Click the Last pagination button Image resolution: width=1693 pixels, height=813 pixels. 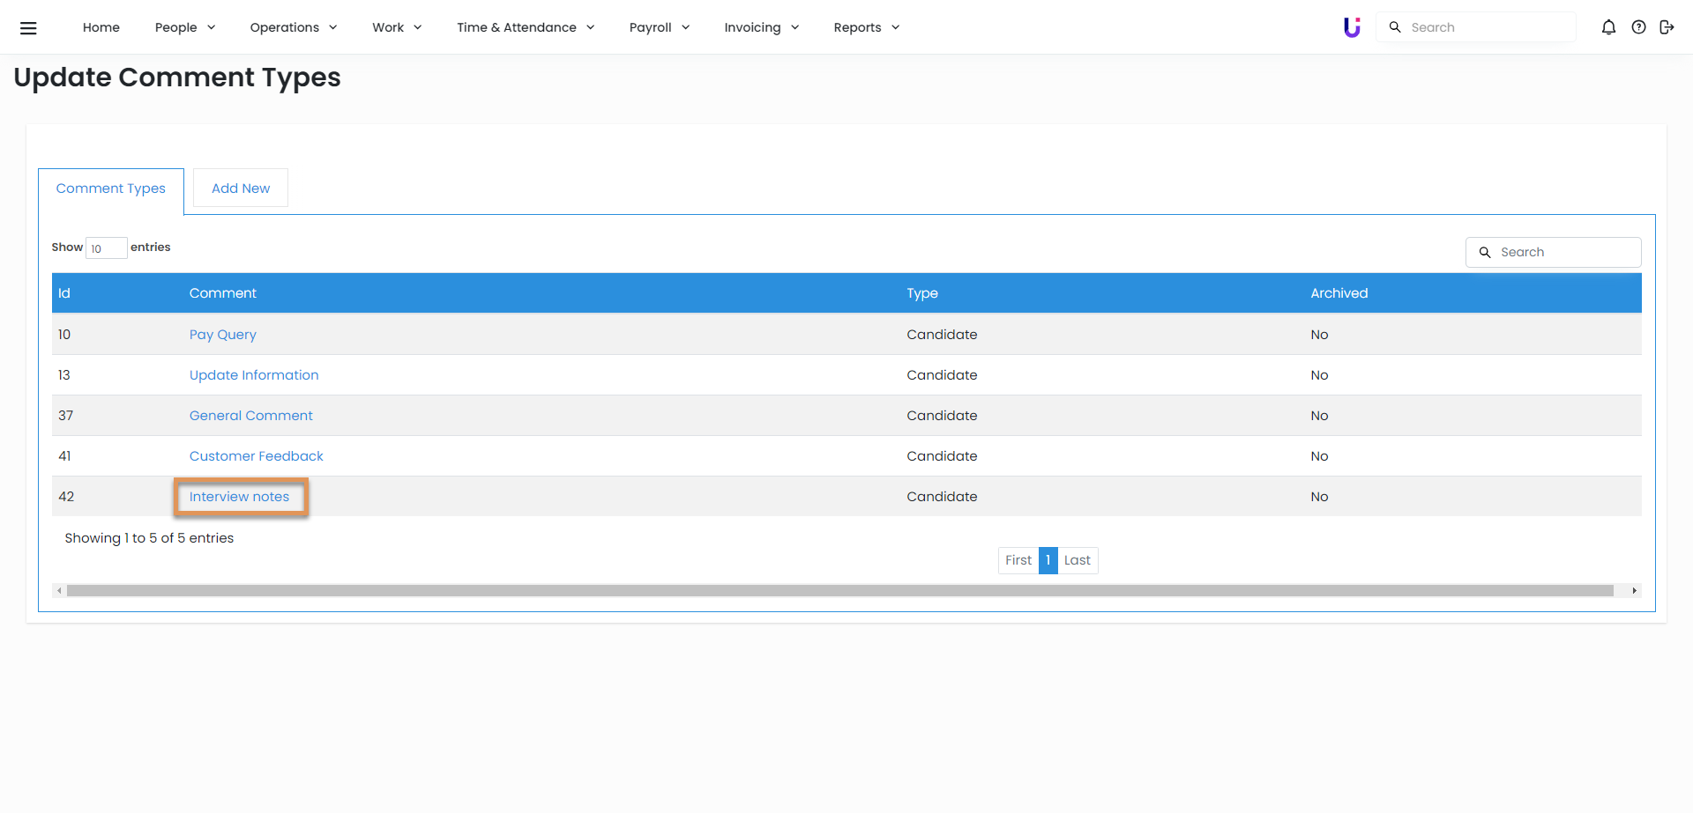tap(1077, 560)
